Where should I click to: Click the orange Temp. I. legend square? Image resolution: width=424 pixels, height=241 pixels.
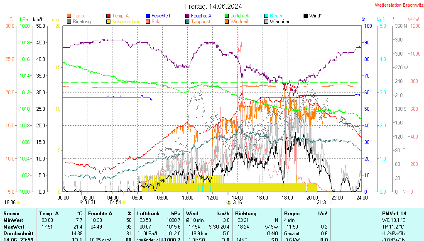[69, 16]
